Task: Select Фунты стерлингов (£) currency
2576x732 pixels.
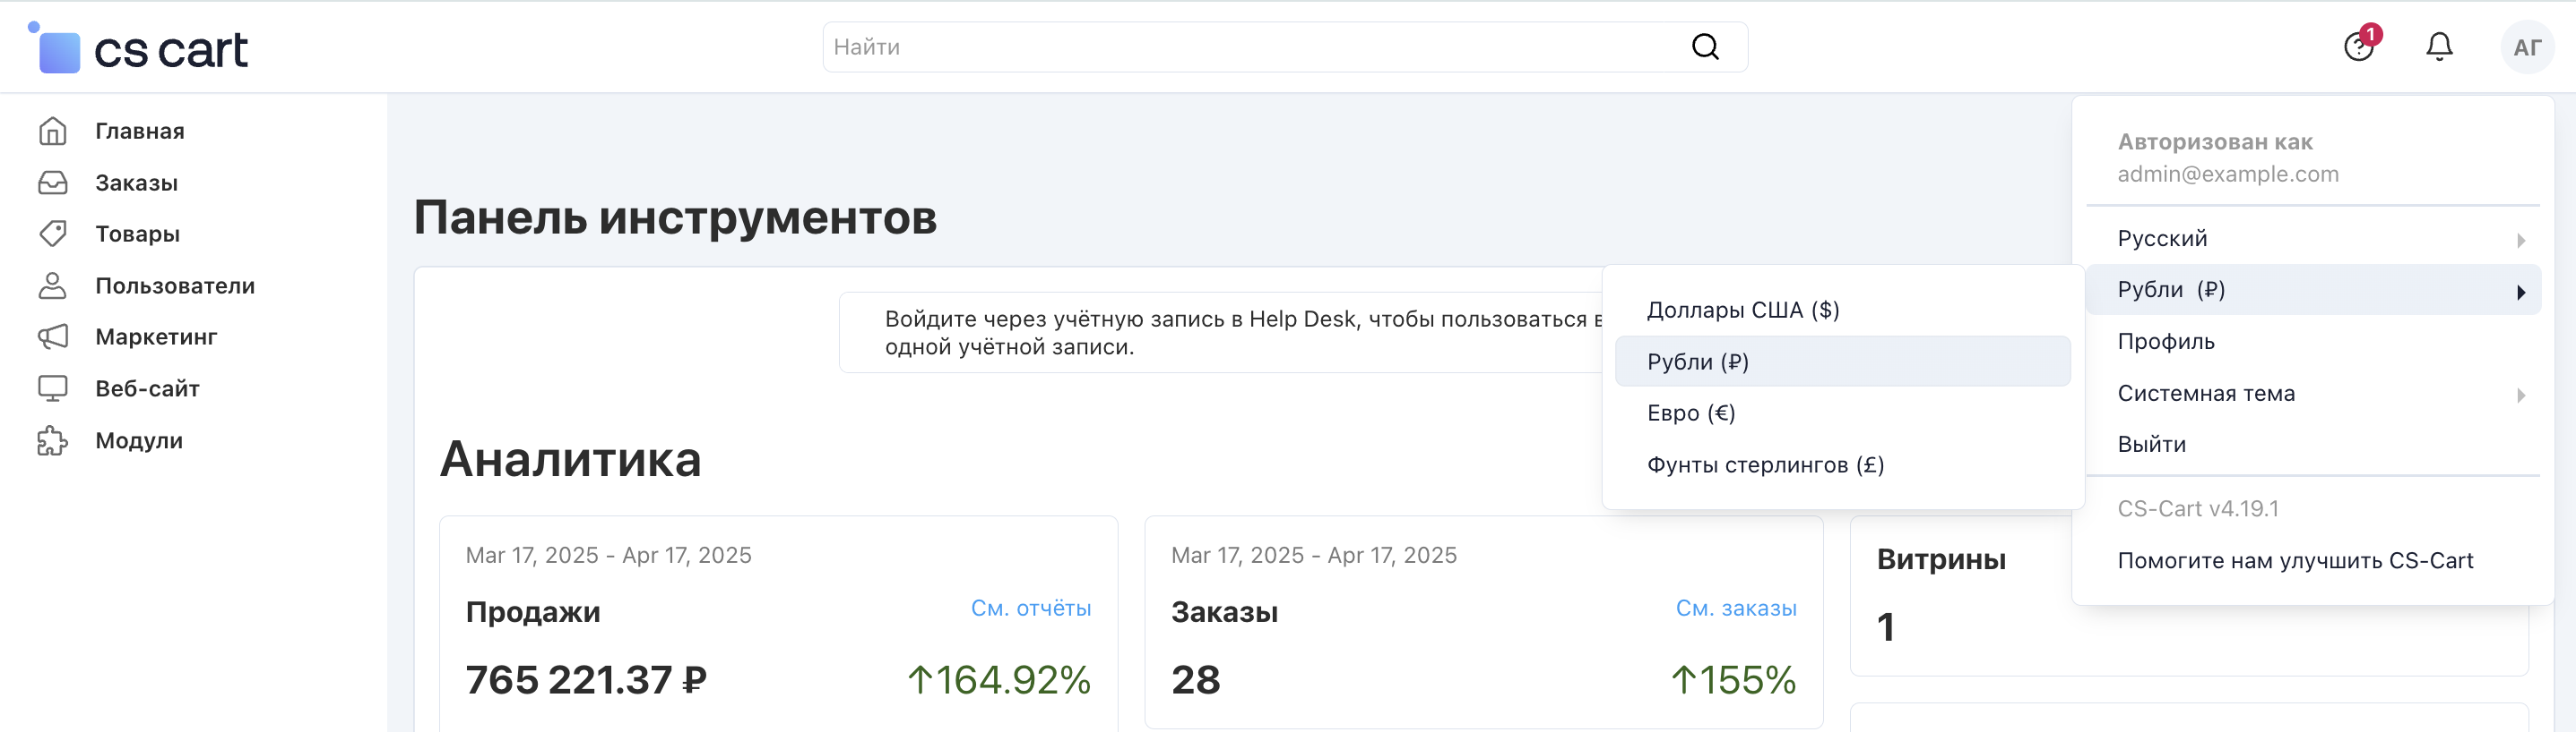Action: point(1765,465)
